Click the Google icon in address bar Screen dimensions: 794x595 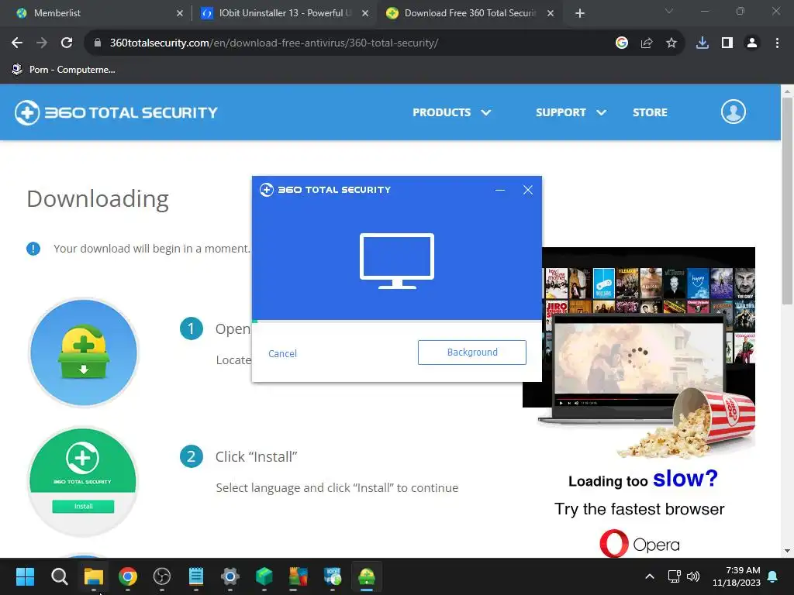click(622, 43)
